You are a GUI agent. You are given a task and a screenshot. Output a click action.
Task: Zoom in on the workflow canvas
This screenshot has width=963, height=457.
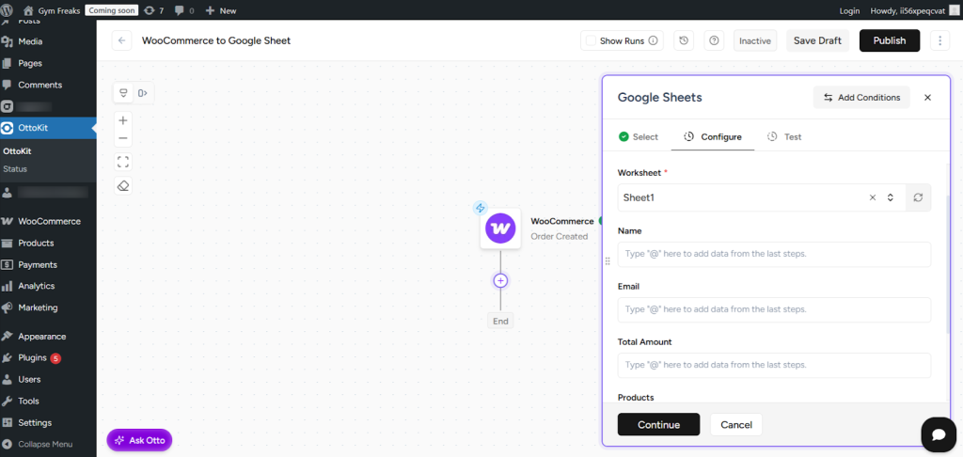[123, 120]
